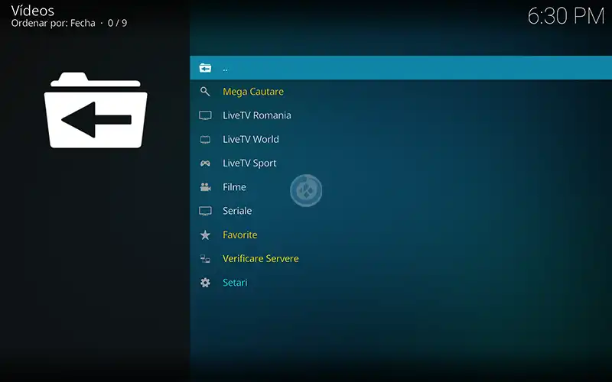Click the small TV icon beside LiveTV World
Image resolution: width=612 pixels, height=382 pixels.
point(205,140)
